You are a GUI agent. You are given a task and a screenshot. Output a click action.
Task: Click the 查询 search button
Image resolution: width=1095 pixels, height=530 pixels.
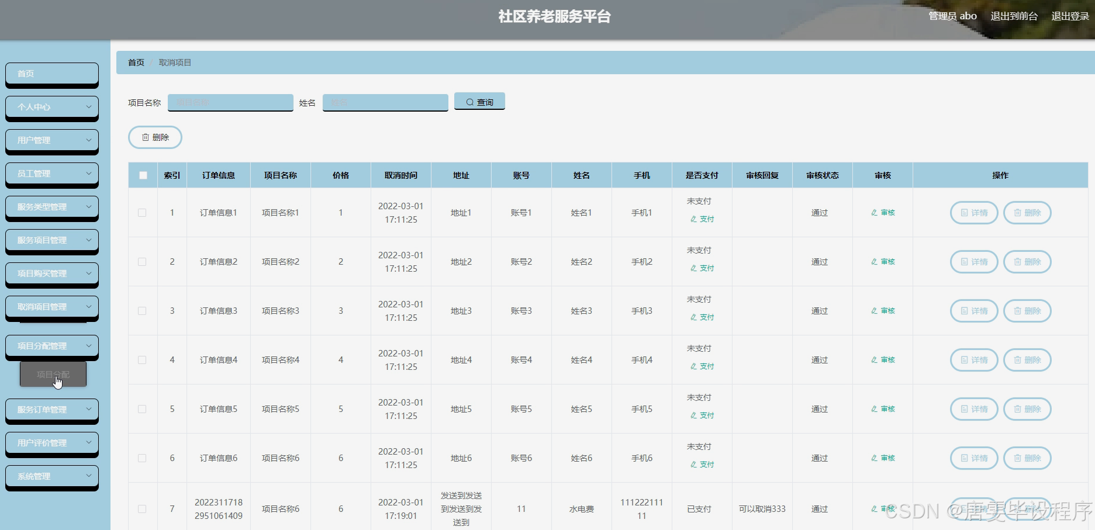click(479, 102)
